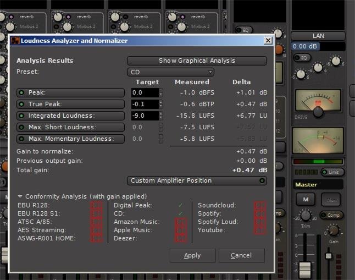Toggle the True Peak option
Image resolution: width=355 pixels, height=280 pixels.
[x=70, y=104]
